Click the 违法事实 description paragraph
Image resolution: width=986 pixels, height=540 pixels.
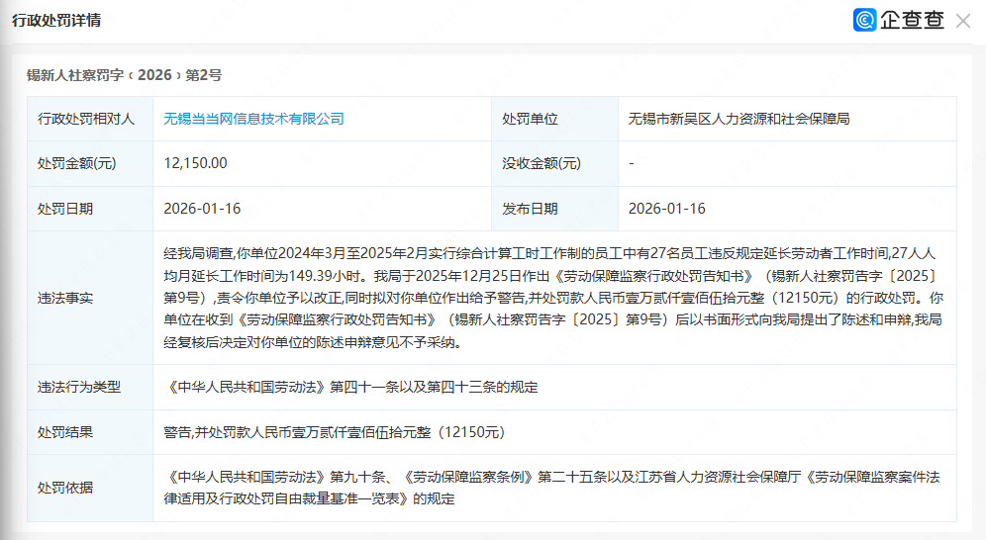[x=554, y=298]
